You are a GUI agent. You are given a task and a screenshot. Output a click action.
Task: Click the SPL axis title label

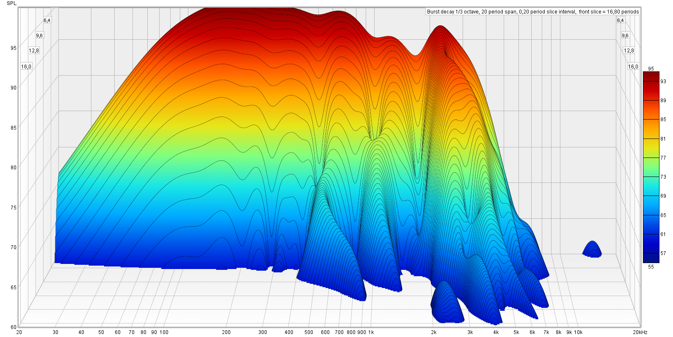12,3
